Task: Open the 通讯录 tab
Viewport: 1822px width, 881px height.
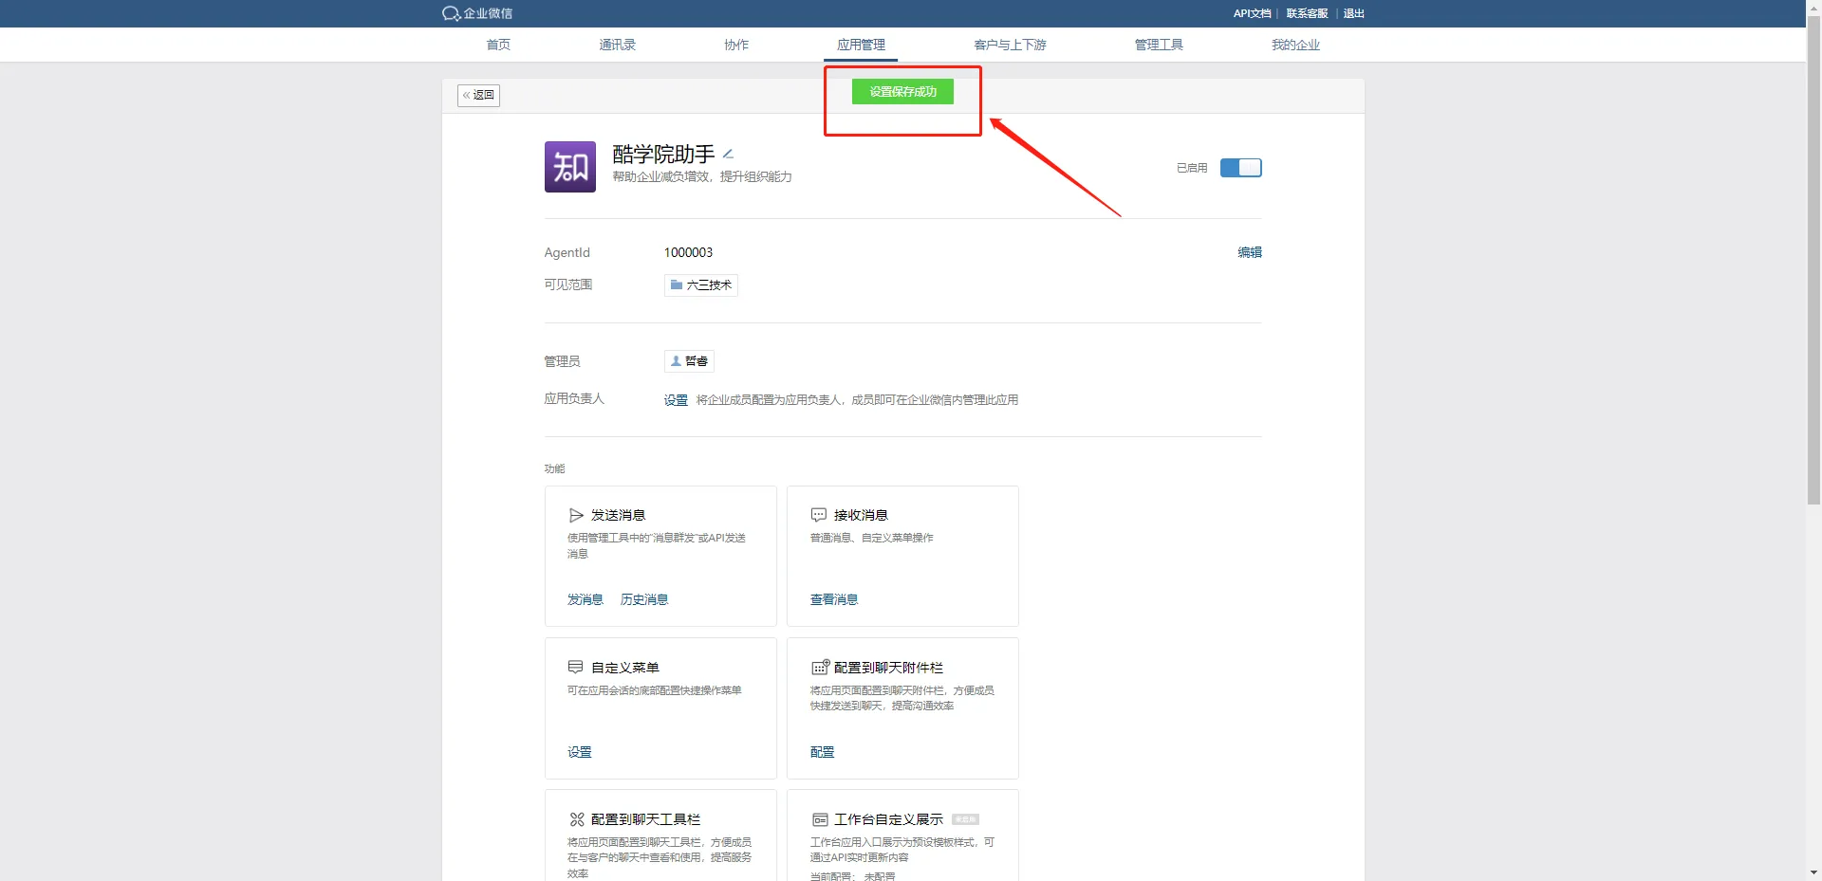Action: coord(618,45)
